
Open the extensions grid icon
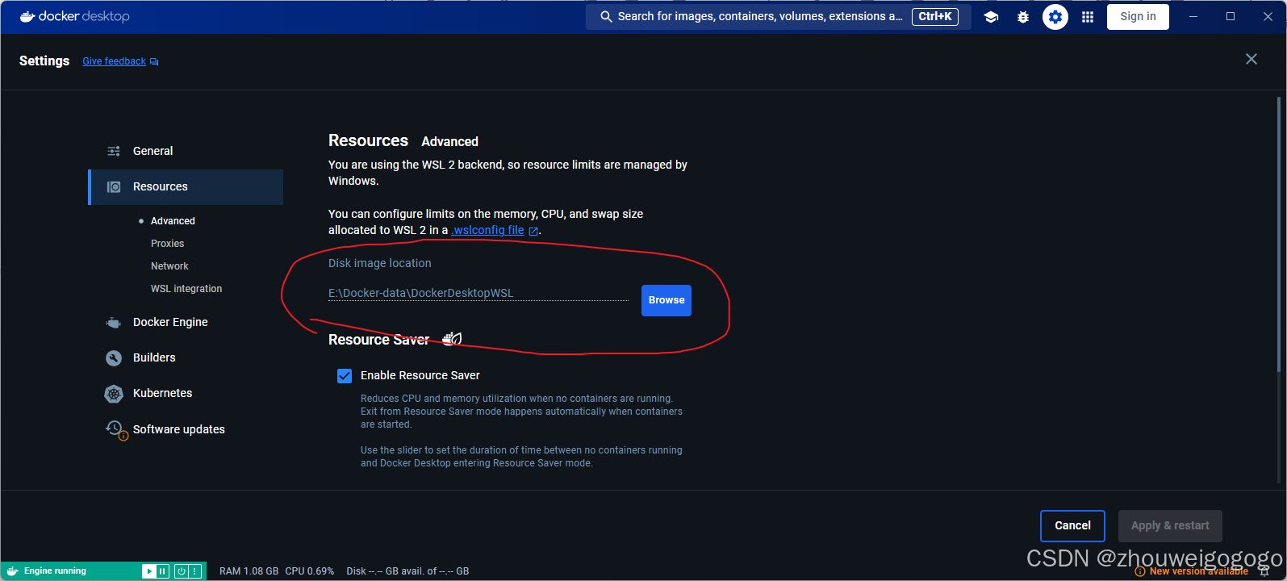pyautogui.click(x=1088, y=17)
